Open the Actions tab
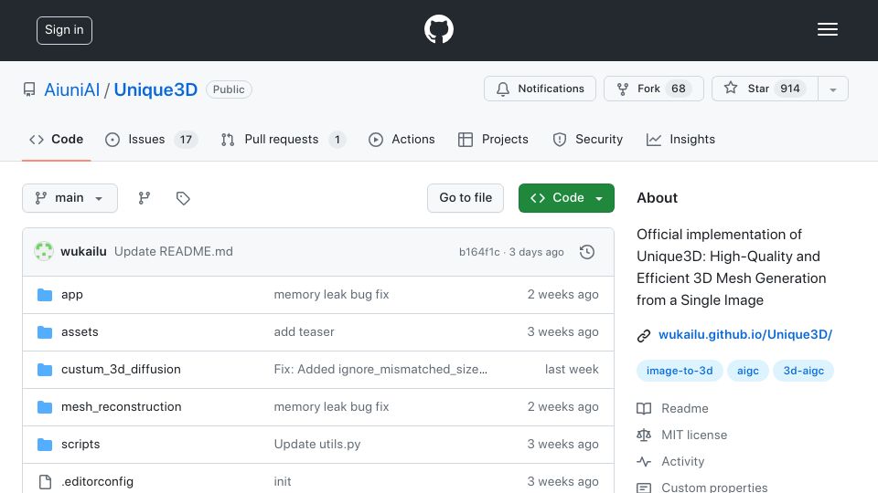Screen dimensions: 878x493 (x=402, y=139)
